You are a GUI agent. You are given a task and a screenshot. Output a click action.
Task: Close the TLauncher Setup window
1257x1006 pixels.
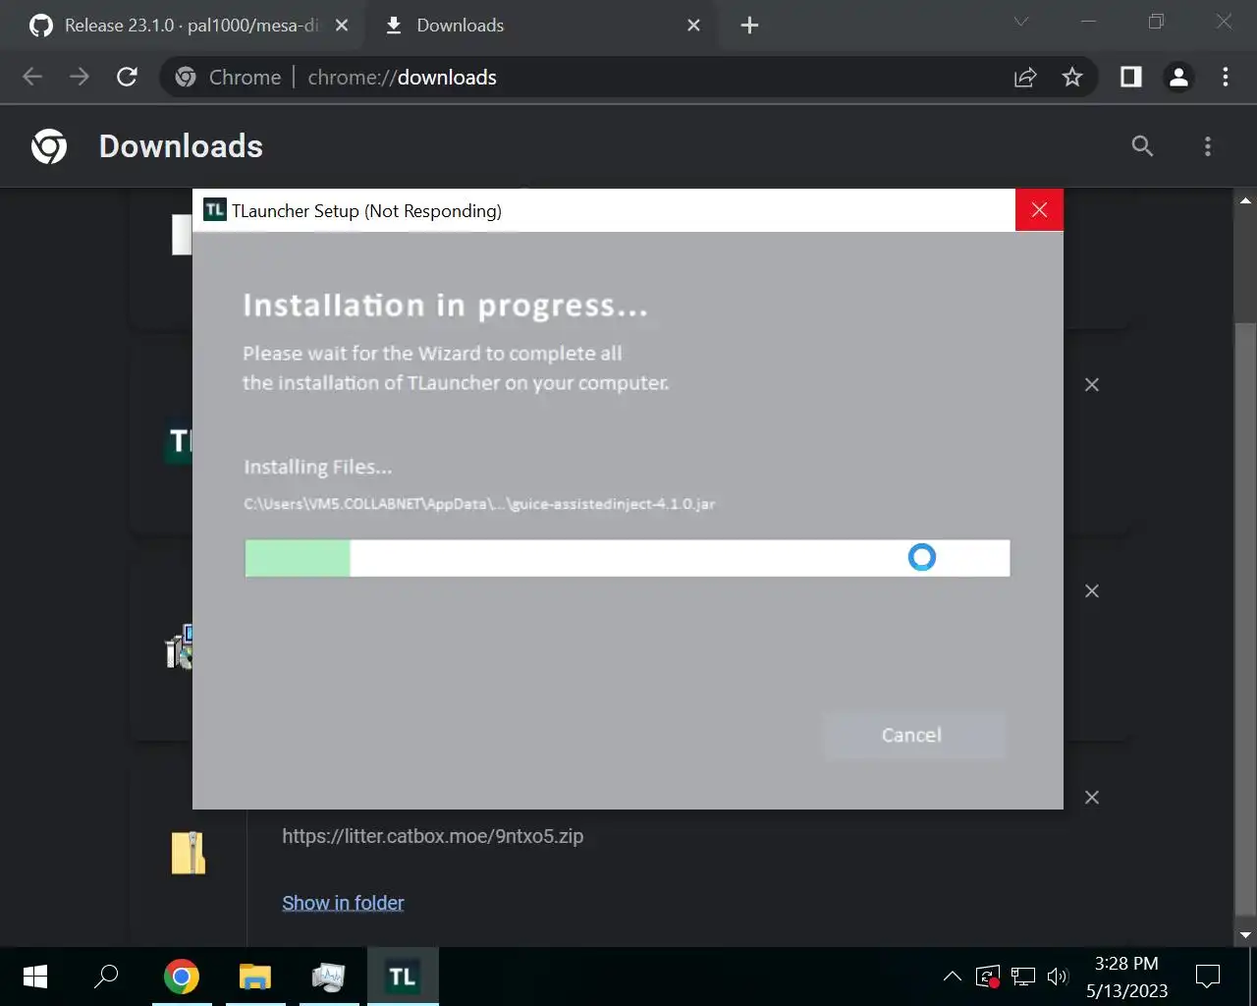(x=1039, y=210)
